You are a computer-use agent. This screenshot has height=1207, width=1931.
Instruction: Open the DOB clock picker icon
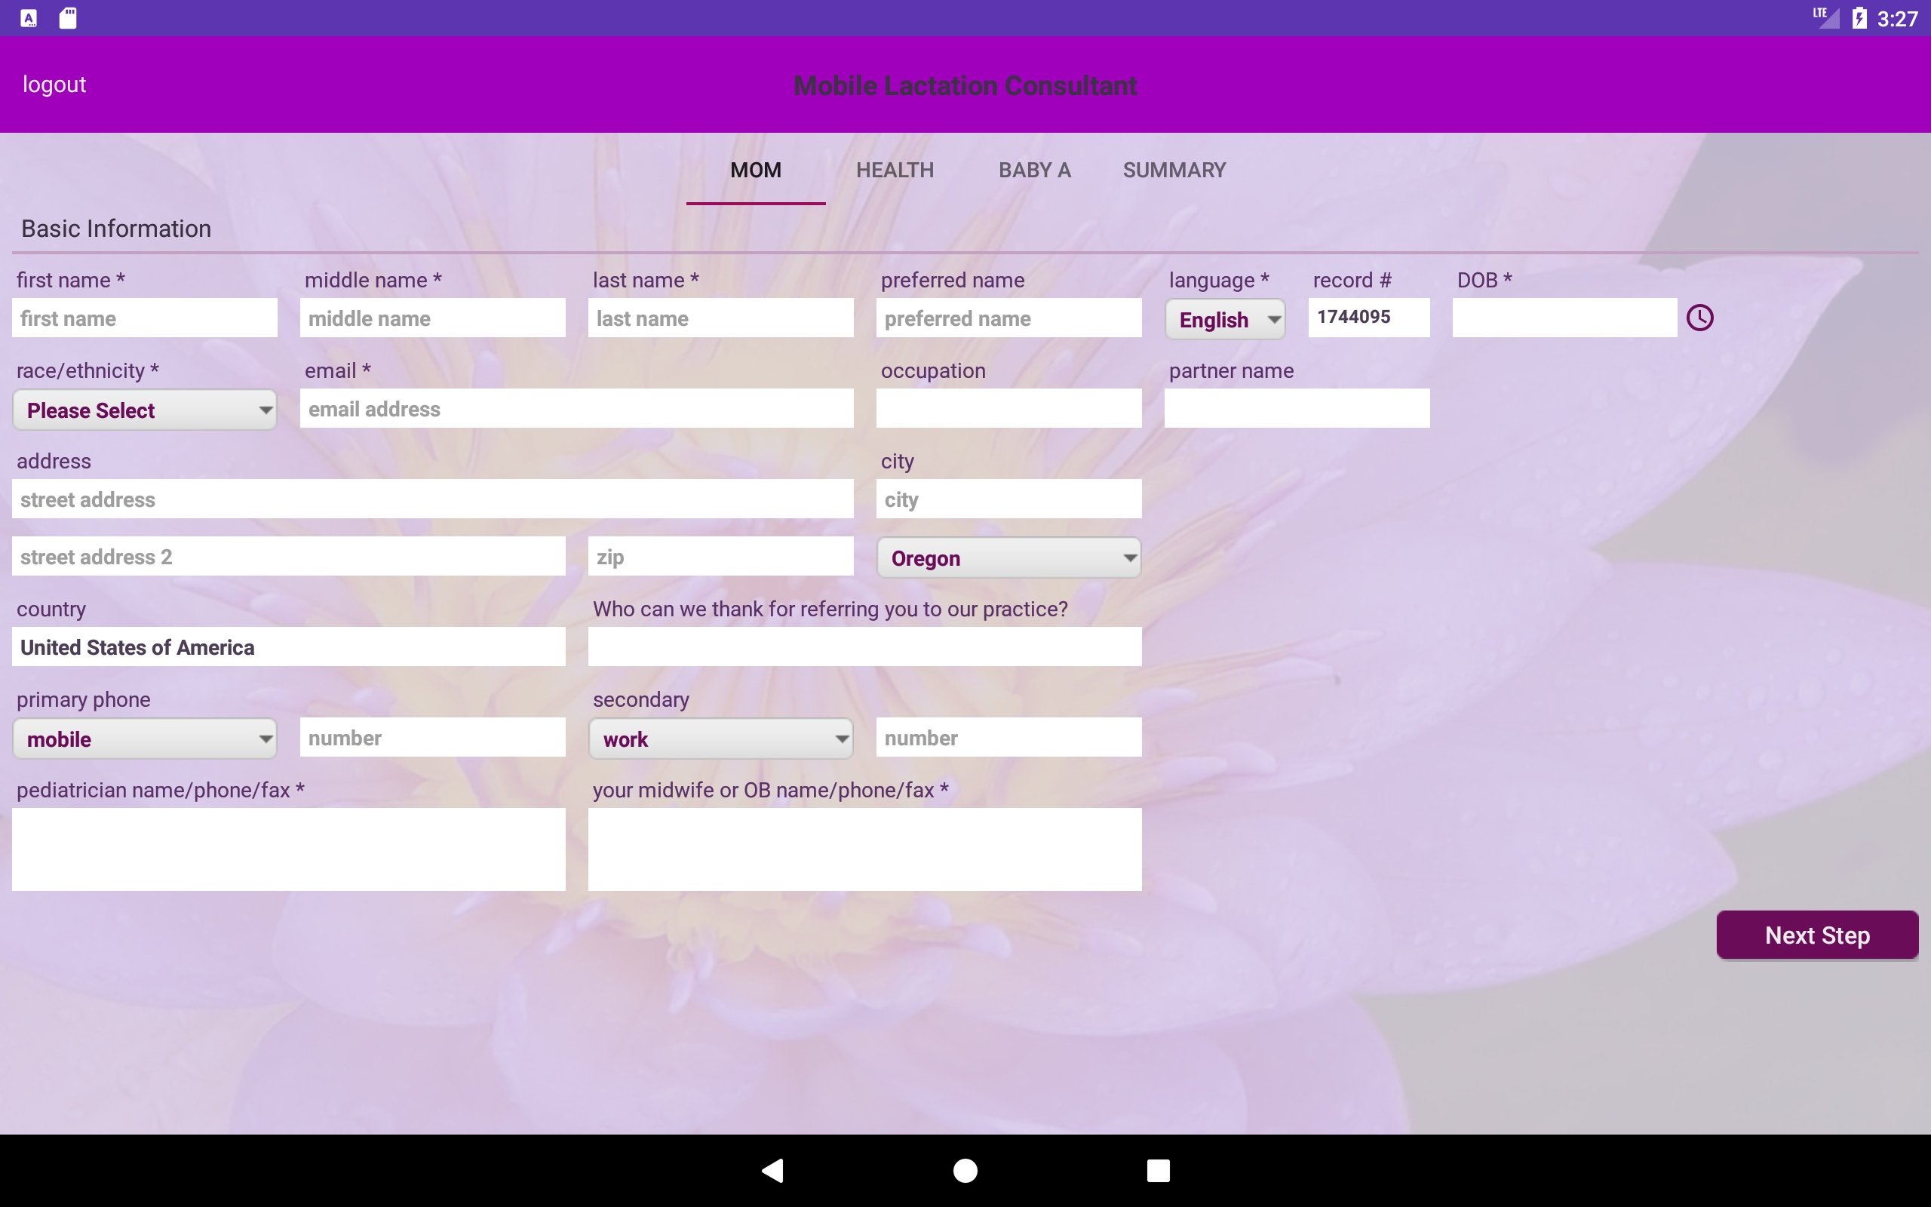tap(1699, 318)
